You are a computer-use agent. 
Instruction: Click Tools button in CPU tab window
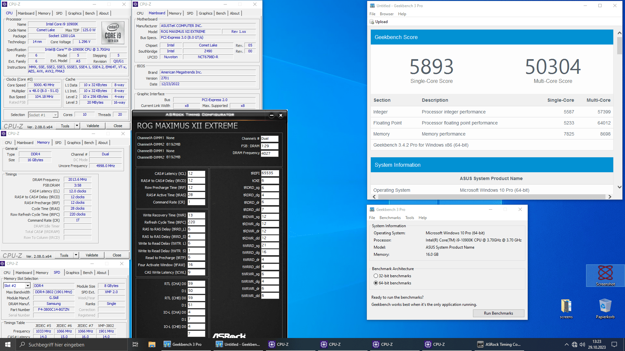pos(65,126)
